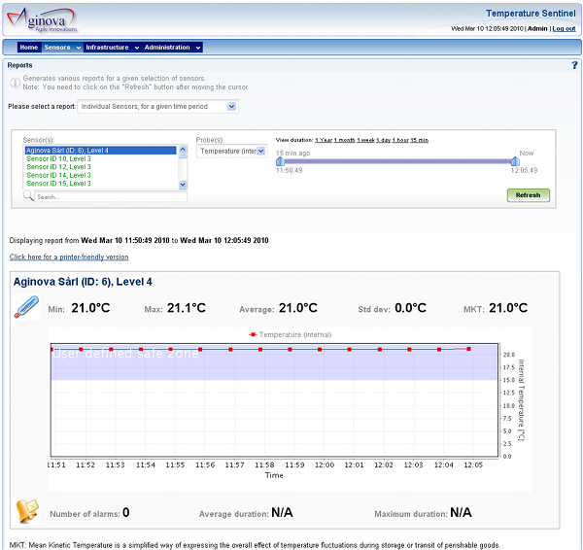Go to the Home menu item
The width and height of the screenshot is (583, 550).
(29, 47)
